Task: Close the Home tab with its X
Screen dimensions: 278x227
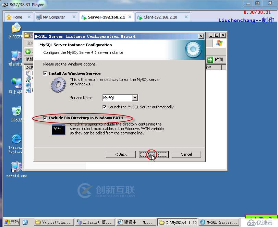Action: click(x=29, y=17)
